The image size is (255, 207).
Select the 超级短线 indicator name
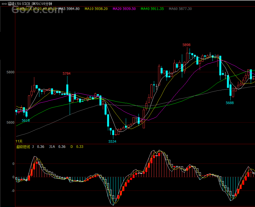click(23, 147)
